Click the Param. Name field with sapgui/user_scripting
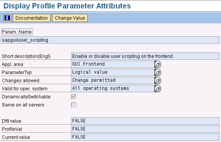Screen dimensions: 221x142 [110, 40]
